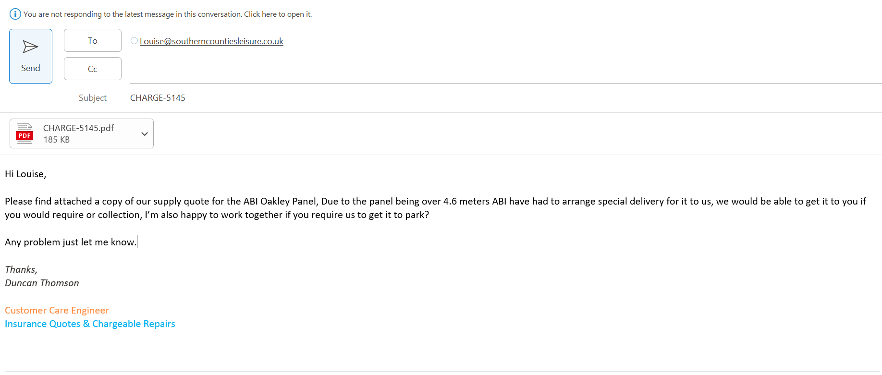This screenshot has height=375, width=882.
Task: Select the CHARGE-5145.pdf attachment file name
Action: [x=78, y=128]
